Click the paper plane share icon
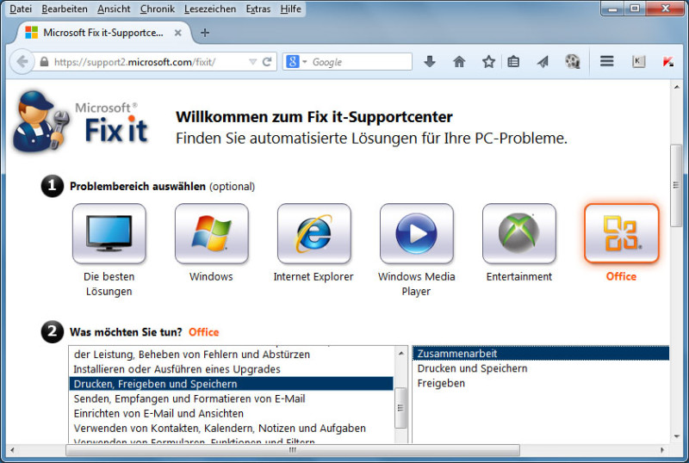This screenshot has height=463, width=689. [543, 61]
